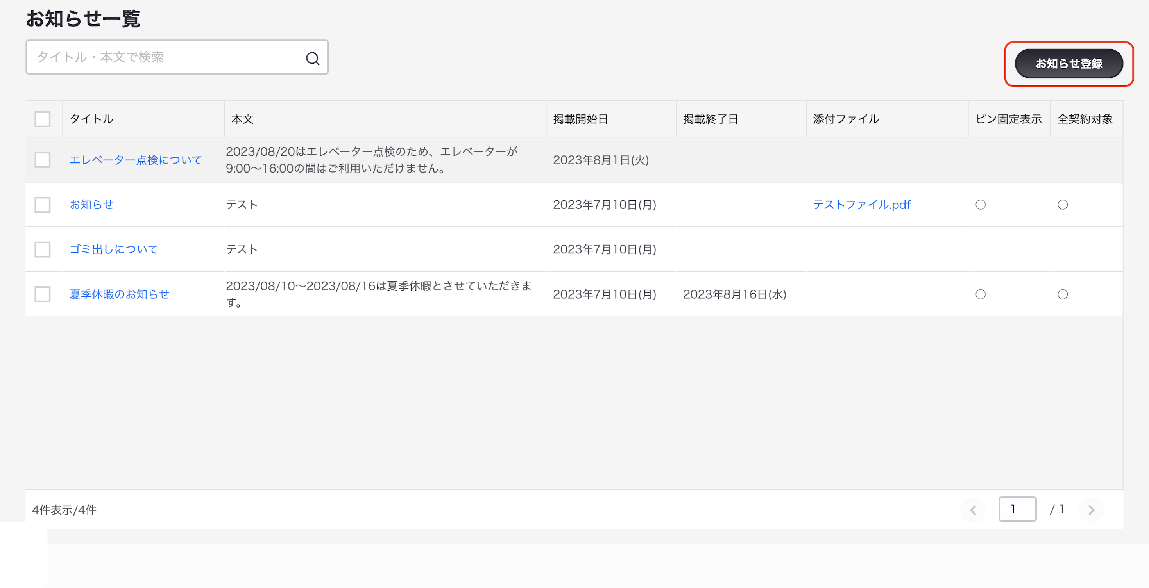This screenshot has height=588, width=1149.
Task: Click body テスト in ゴミ出しについて row
Action: tap(241, 249)
